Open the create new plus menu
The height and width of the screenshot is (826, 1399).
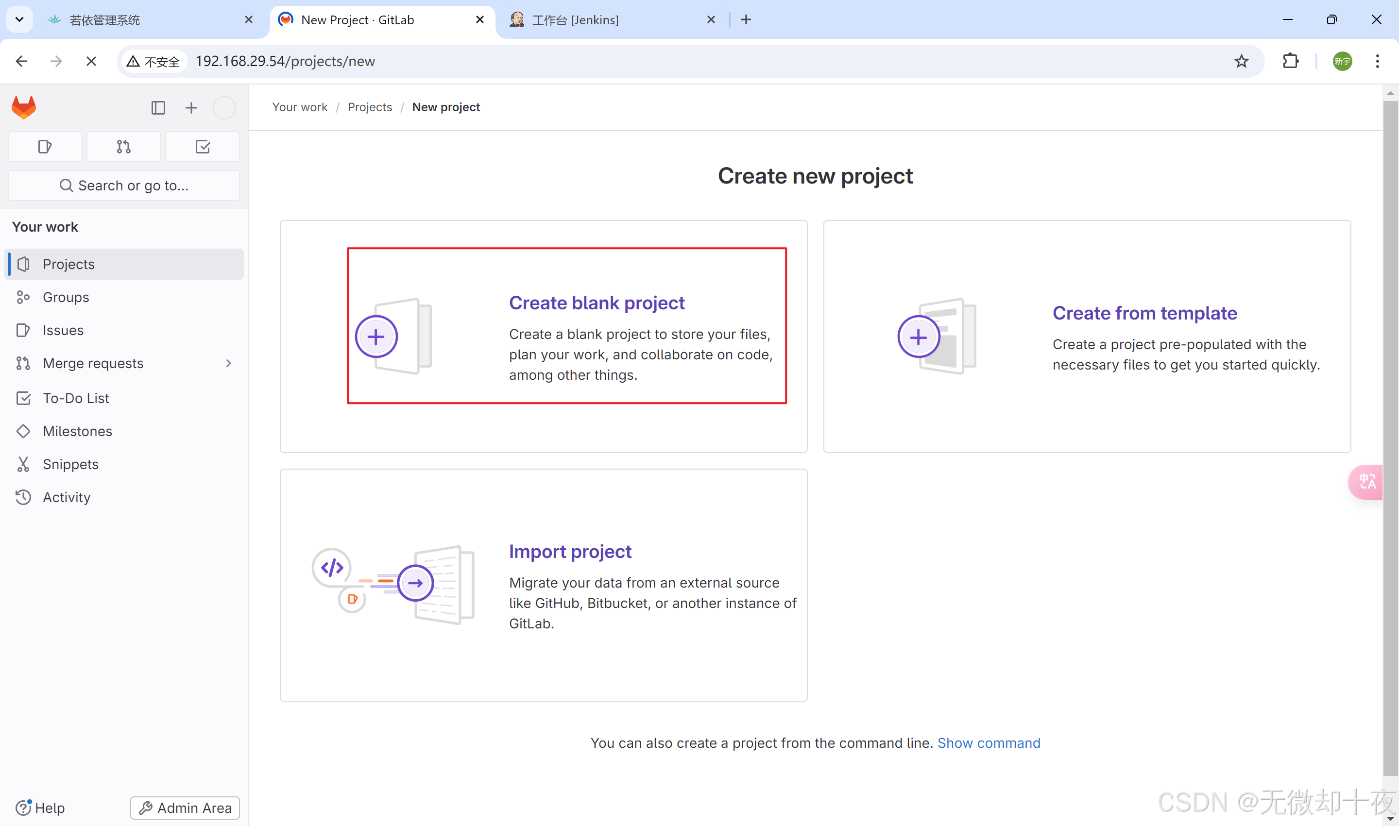click(191, 107)
